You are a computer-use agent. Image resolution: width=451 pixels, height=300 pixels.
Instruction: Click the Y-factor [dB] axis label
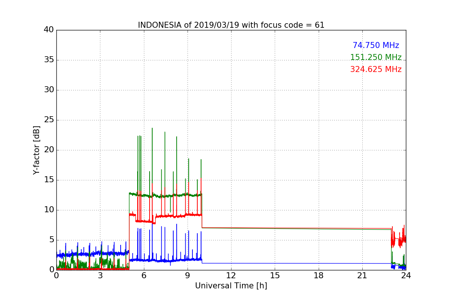click(36, 150)
